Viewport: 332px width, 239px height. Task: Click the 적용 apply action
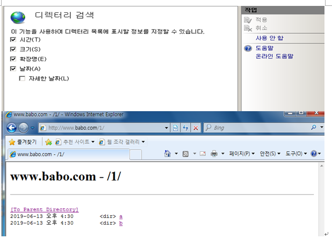click(x=261, y=20)
